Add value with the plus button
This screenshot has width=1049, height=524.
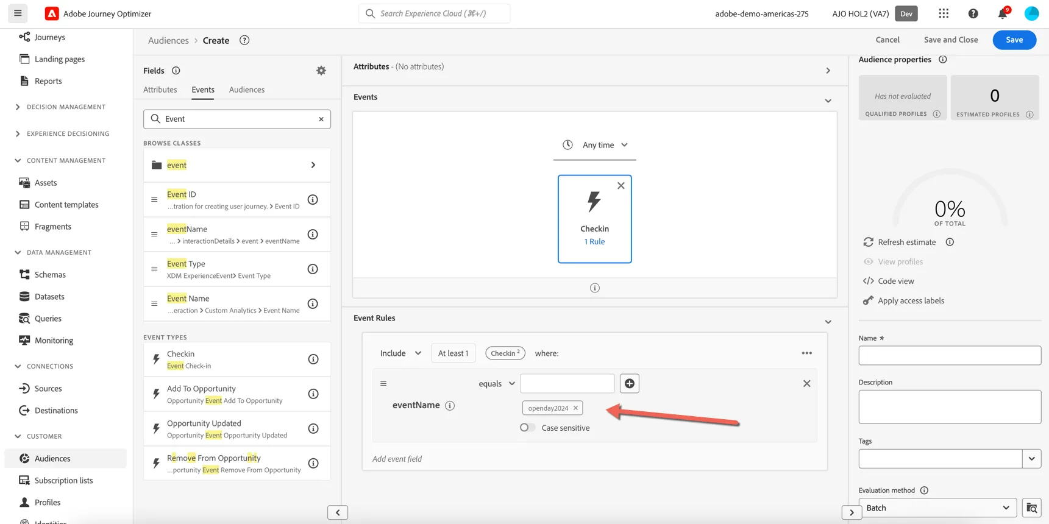pos(629,383)
